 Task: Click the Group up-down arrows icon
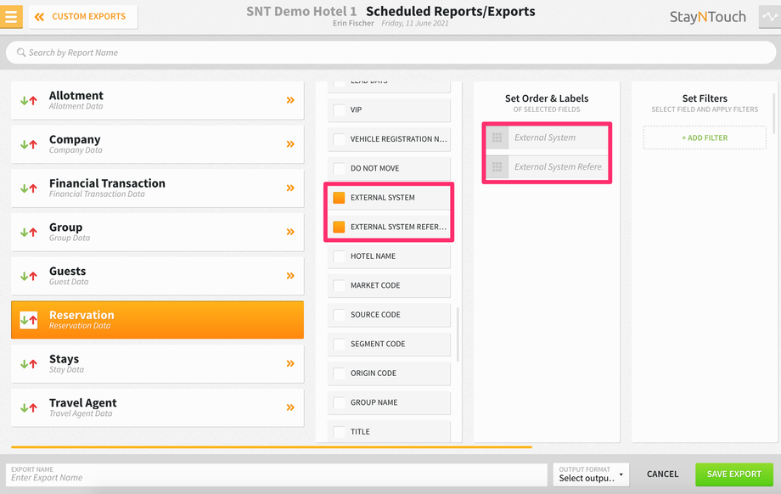(28, 232)
